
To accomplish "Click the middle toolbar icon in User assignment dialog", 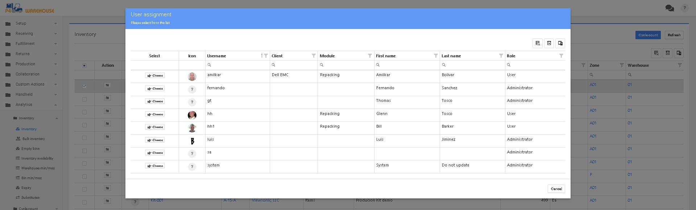I will [x=549, y=43].
